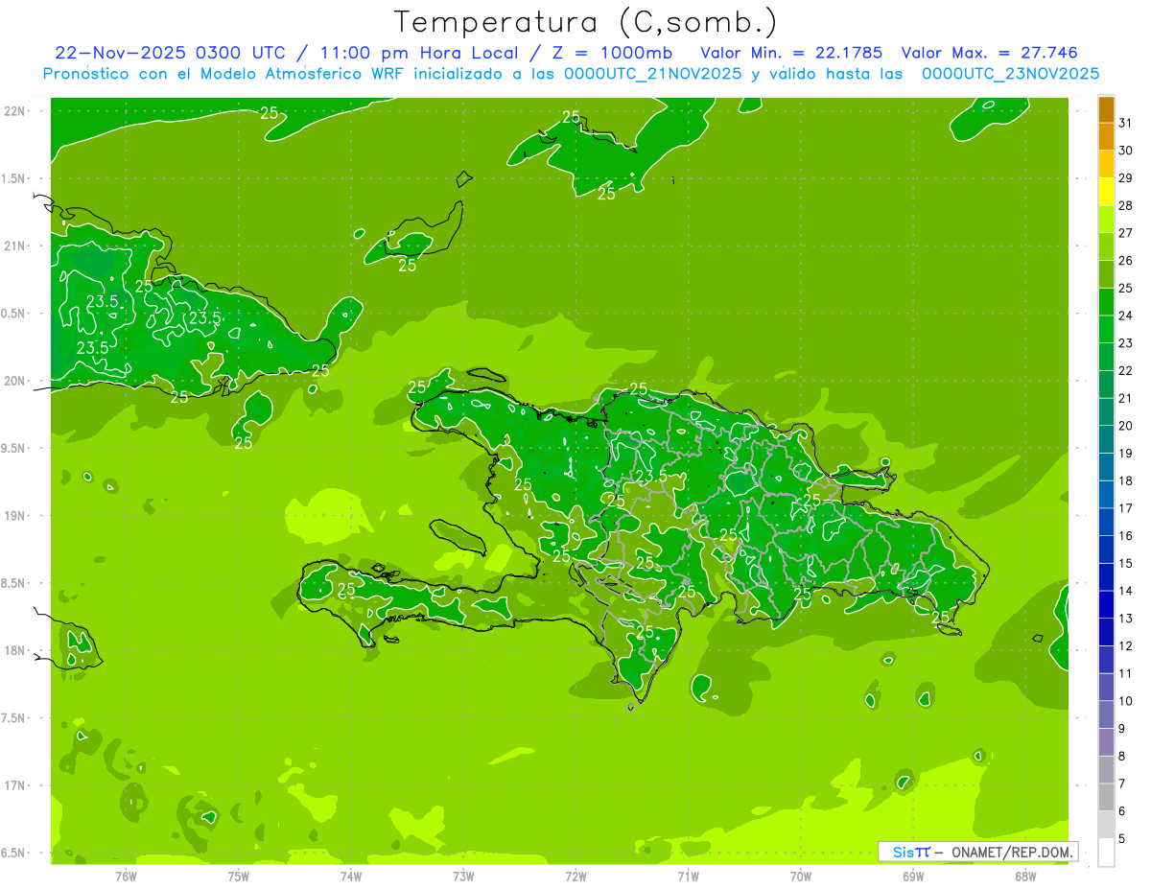Screen dimensions: 1151x889
Task: Pick the dark blue legend swatch between 13 and 14
Action: [x=1106, y=604]
